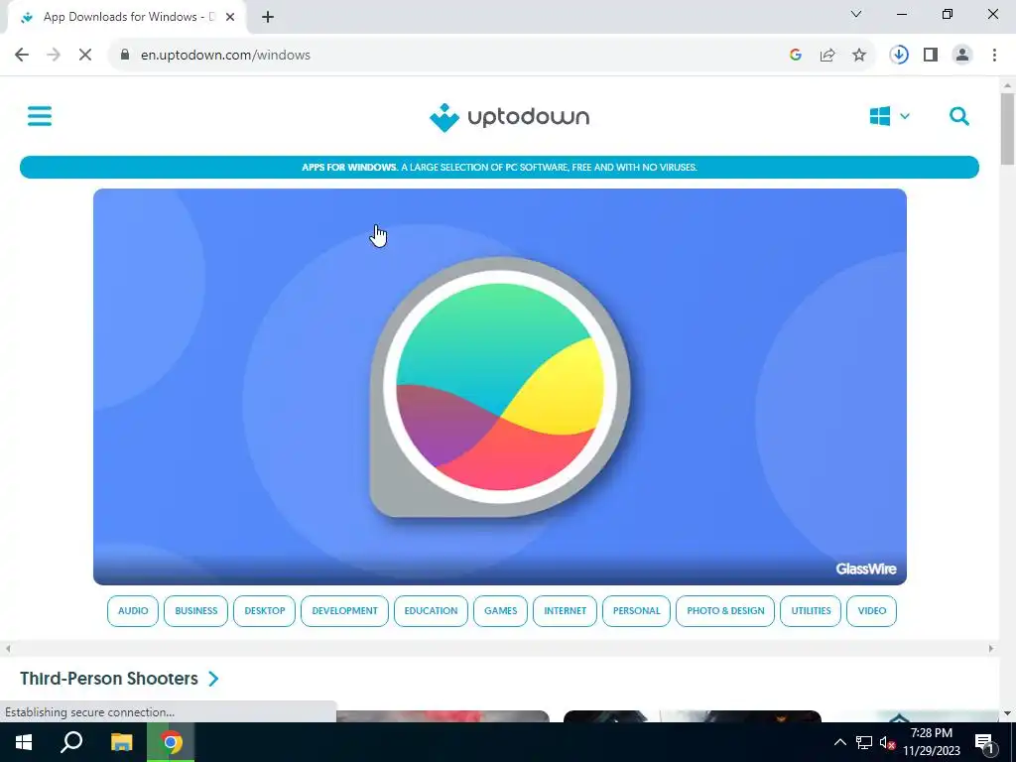Select the Video category

[x=871, y=611]
